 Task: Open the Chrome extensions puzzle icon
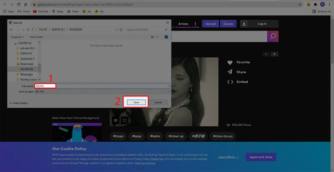point(316,4)
